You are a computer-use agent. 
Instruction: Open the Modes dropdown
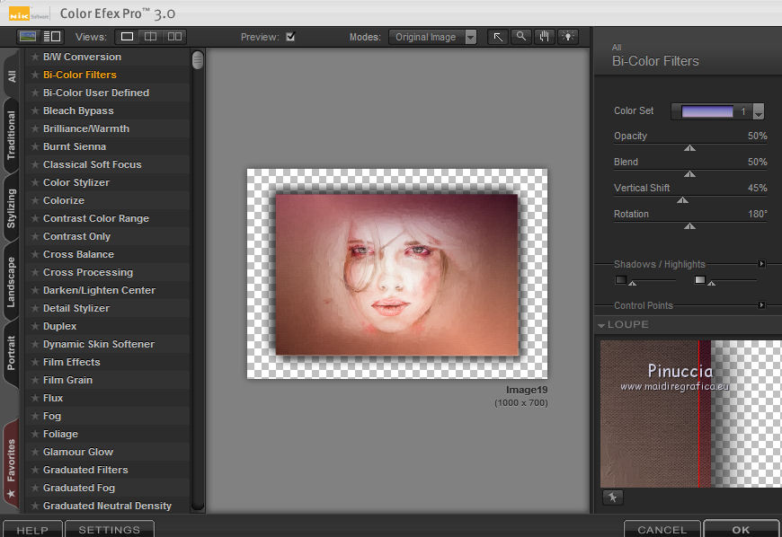[471, 38]
